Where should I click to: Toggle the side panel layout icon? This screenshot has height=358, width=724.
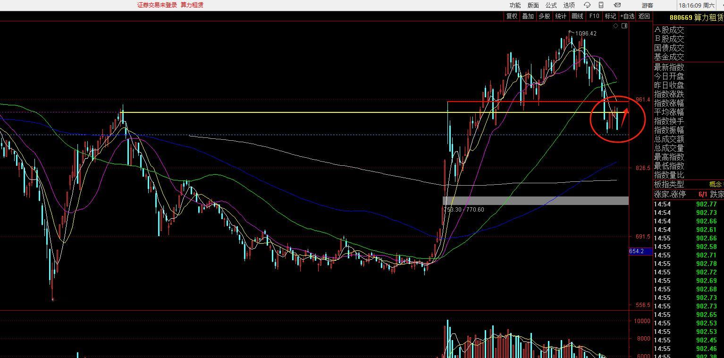point(624,26)
